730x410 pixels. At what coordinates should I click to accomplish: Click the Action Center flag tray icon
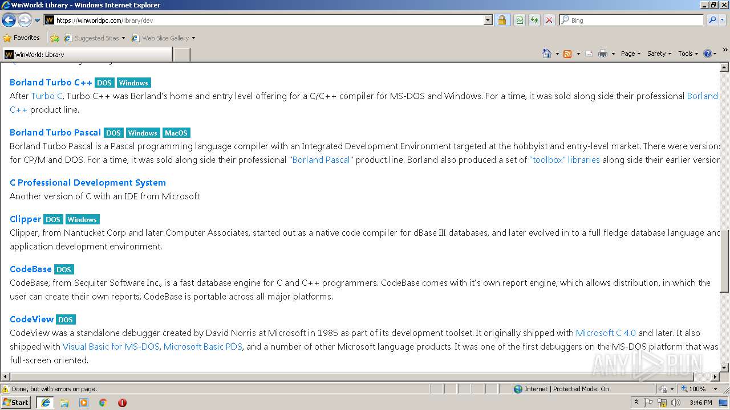(x=649, y=403)
